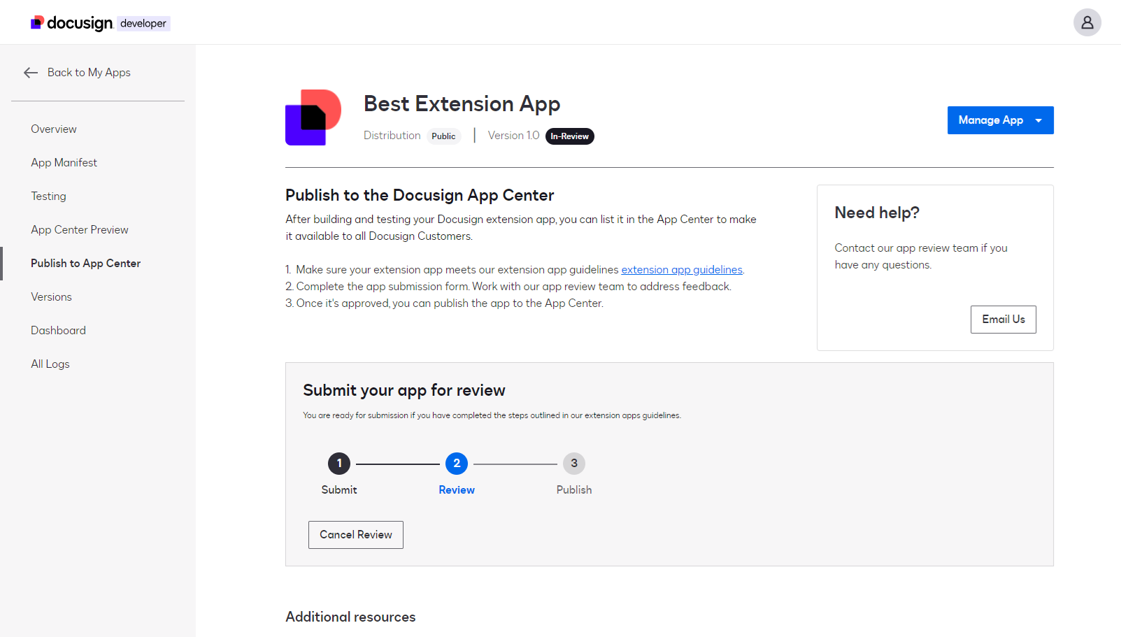Image resolution: width=1121 pixels, height=637 pixels.
Task: Click the Docusign developer logo
Action: tap(100, 23)
